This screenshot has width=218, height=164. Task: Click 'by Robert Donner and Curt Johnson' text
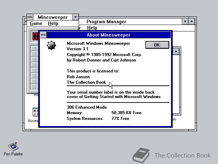pyautogui.click(x=102, y=60)
